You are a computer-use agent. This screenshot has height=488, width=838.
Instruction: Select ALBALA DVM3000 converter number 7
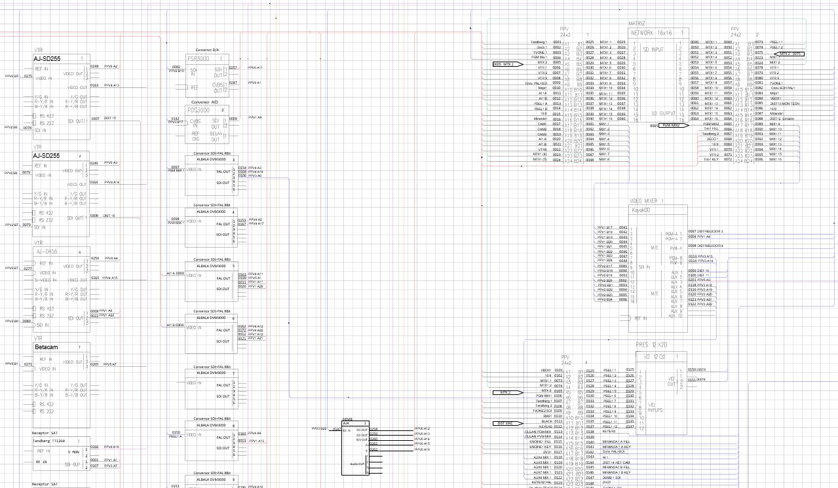[x=211, y=373]
